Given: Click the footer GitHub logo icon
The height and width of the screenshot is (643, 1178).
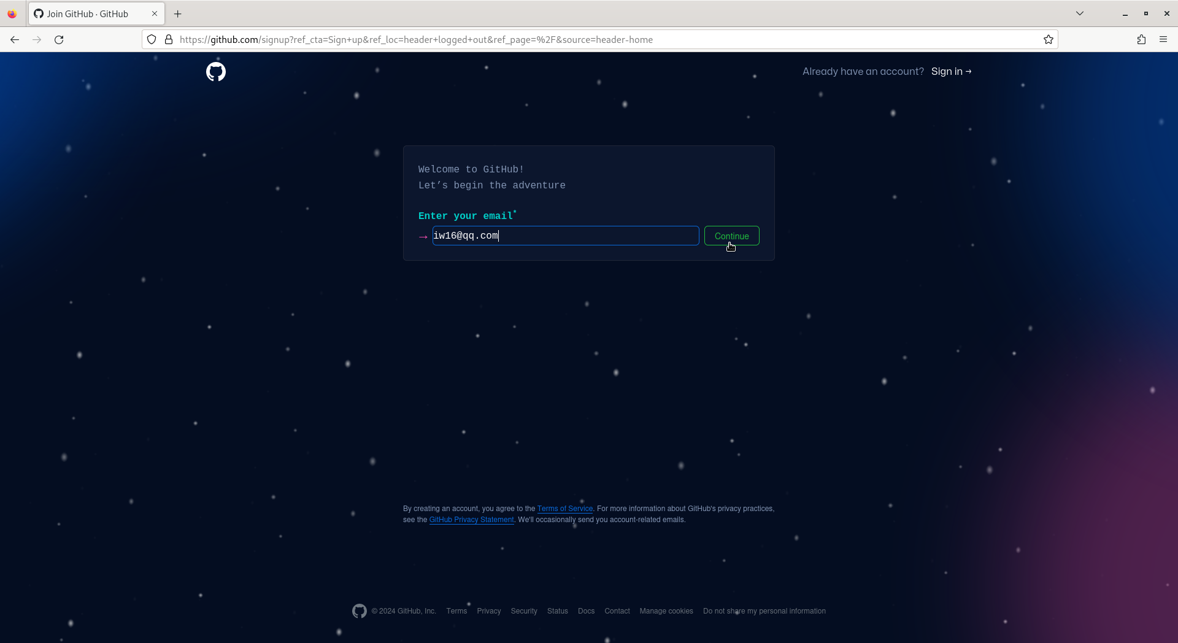Looking at the screenshot, I should pyautogui.click(x=360, y=611).
